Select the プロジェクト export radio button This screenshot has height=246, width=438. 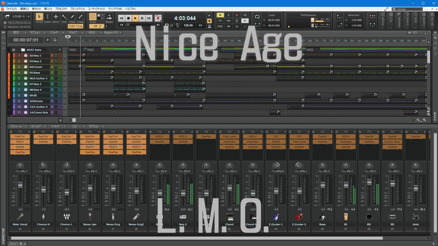tap(5, 23)
